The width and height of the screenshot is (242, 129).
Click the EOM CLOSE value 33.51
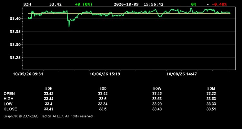point(211,109)
